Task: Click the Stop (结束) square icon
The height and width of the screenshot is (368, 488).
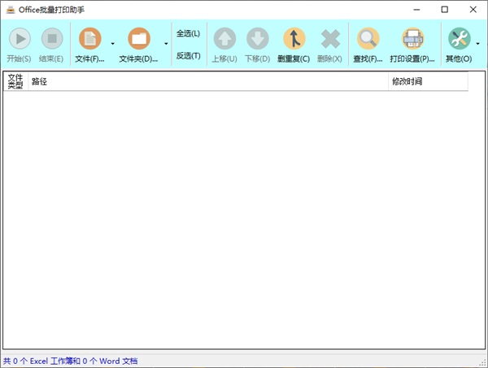Action: [x=52, y=39]
